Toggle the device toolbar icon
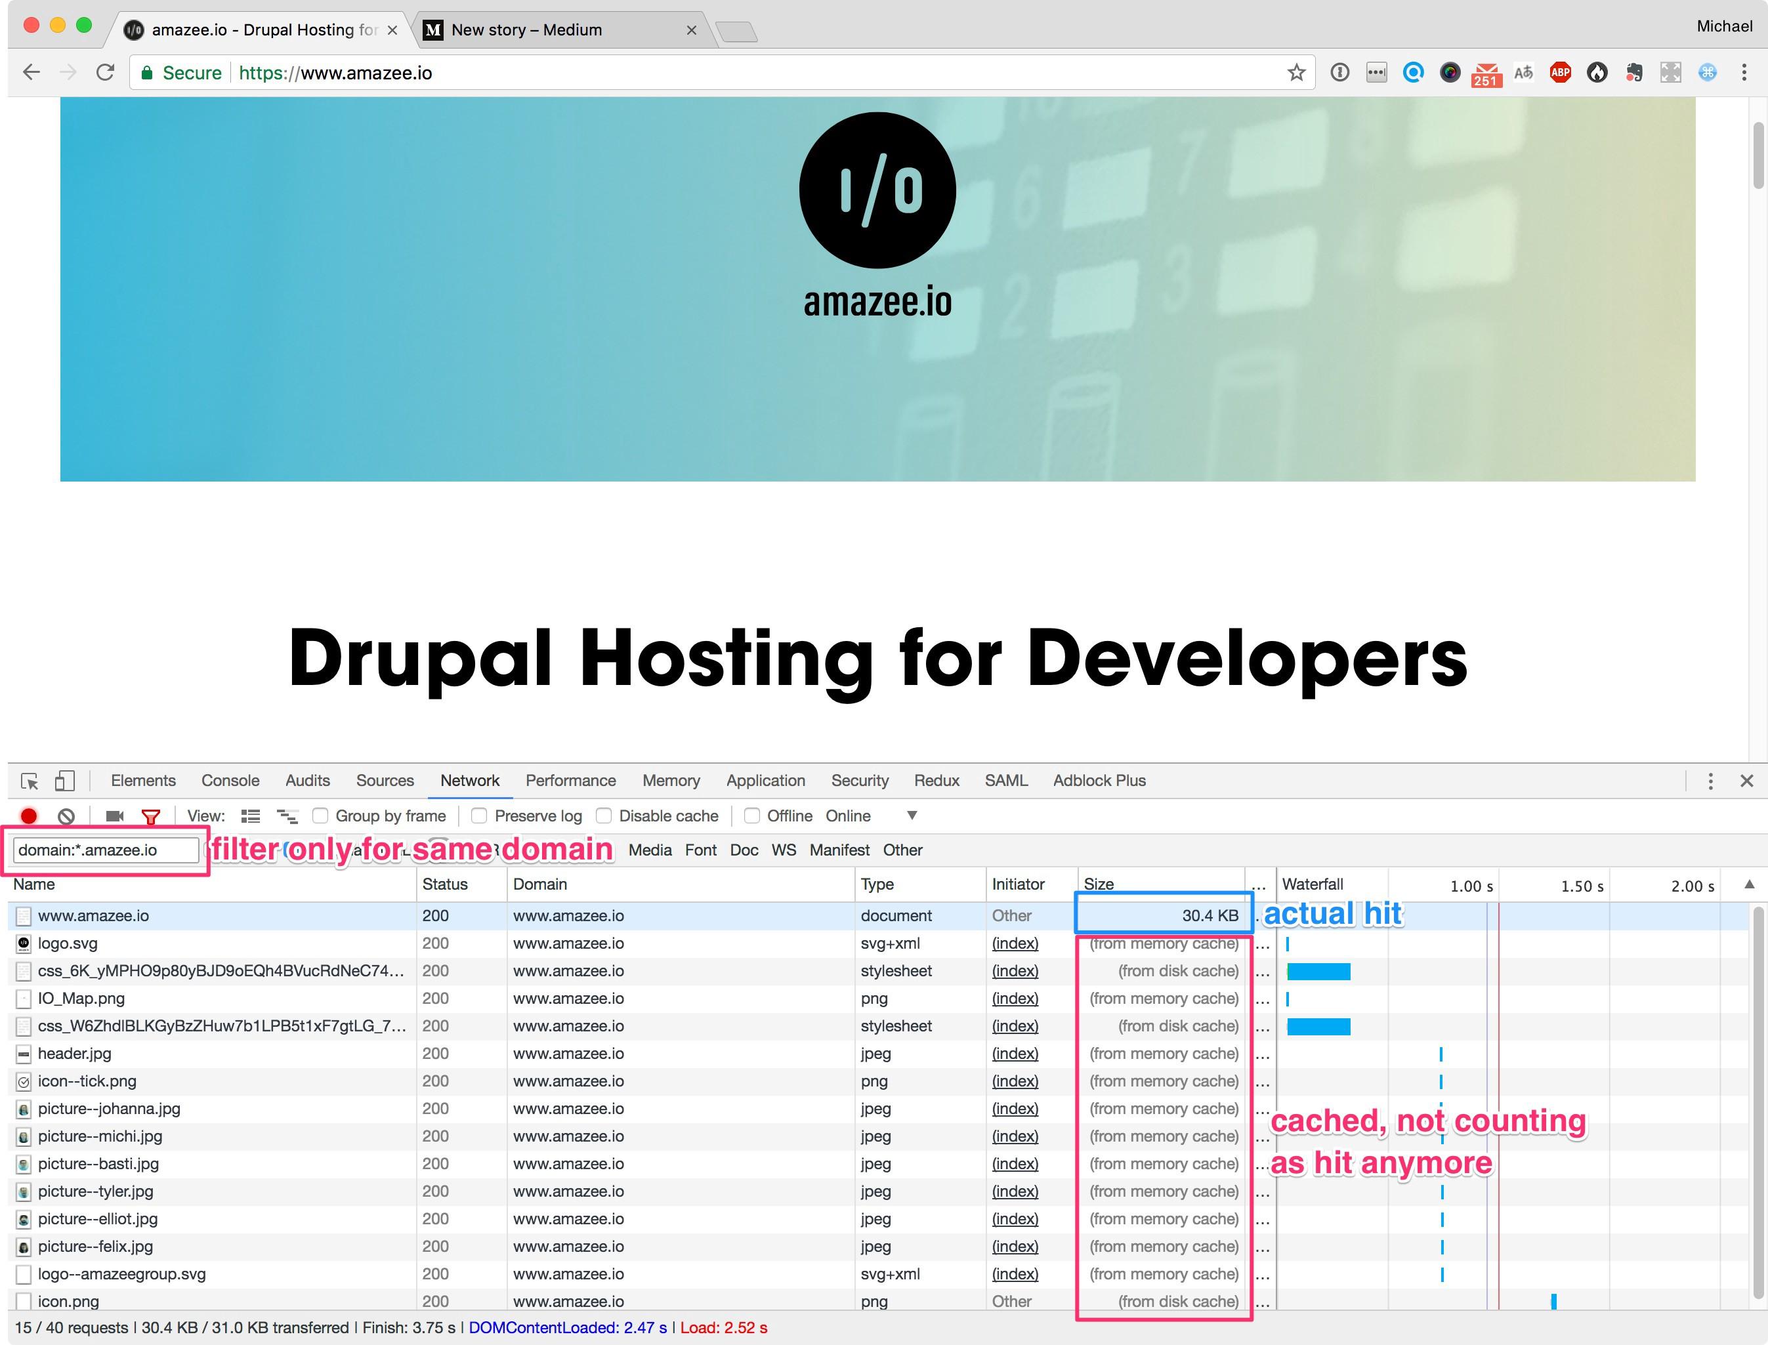Viewport: 1768px width, 1345px height. pos(65,781)
